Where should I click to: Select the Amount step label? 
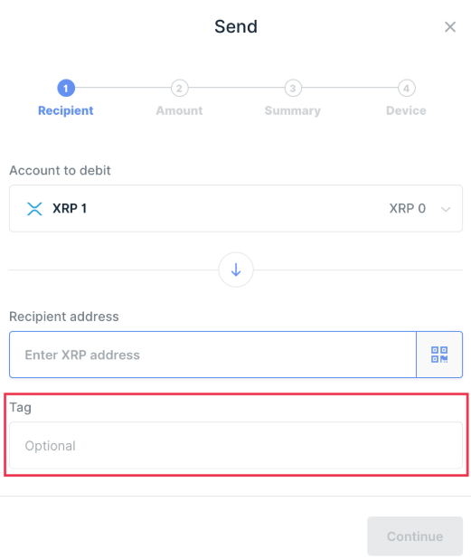point(179,111)
